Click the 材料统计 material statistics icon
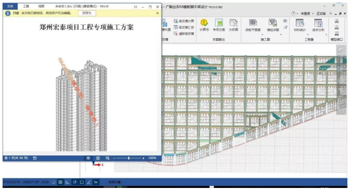 300,25
